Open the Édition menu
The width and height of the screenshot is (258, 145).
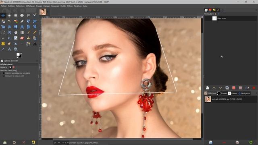pos(11,6)
